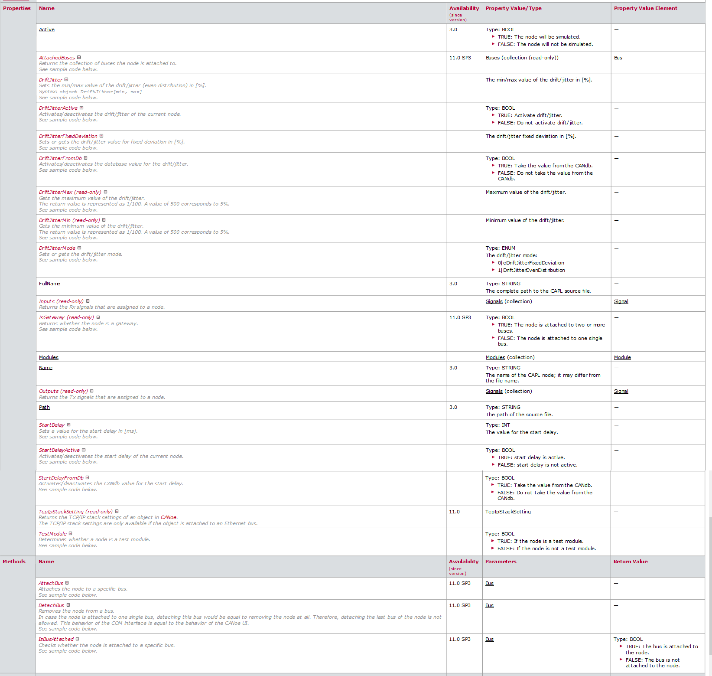Expand the AttachedBuses entry
Viewport: 712px width, 676px height.
(79, 57)
